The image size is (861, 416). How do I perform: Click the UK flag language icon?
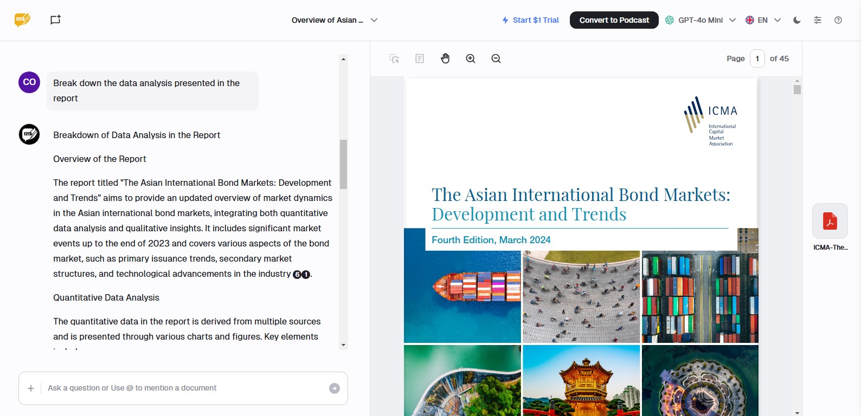click(x=750, y=20)
